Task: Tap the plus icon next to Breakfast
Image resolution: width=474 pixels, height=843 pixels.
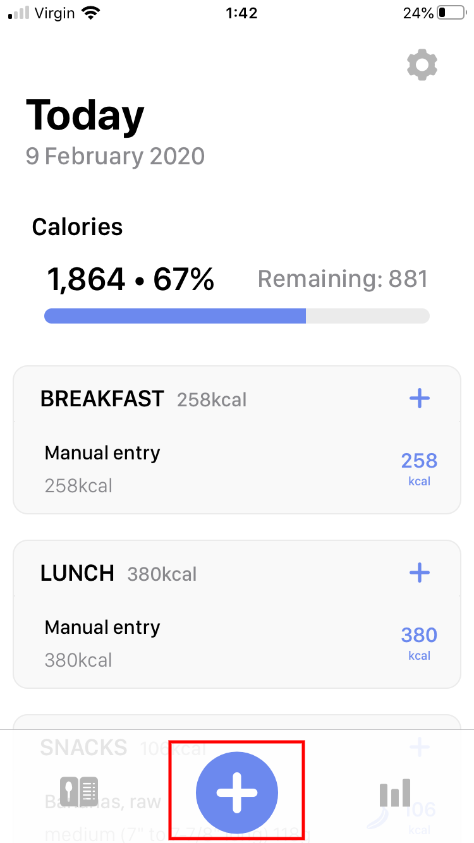Action: [x=420, y=399]
